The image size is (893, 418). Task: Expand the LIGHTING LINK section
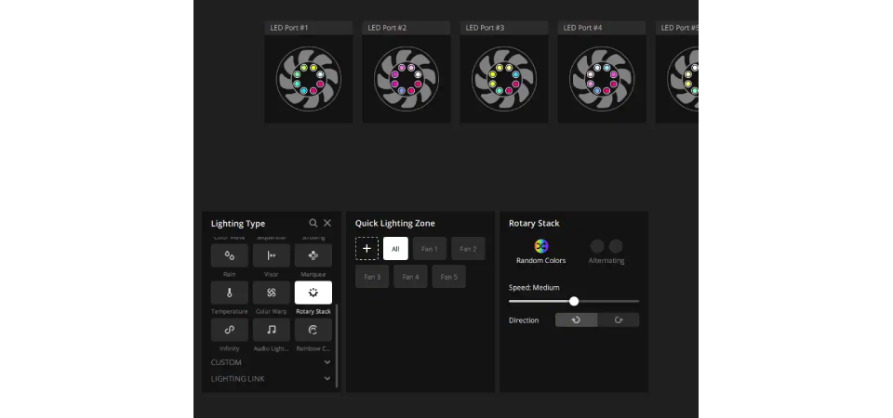327,379
